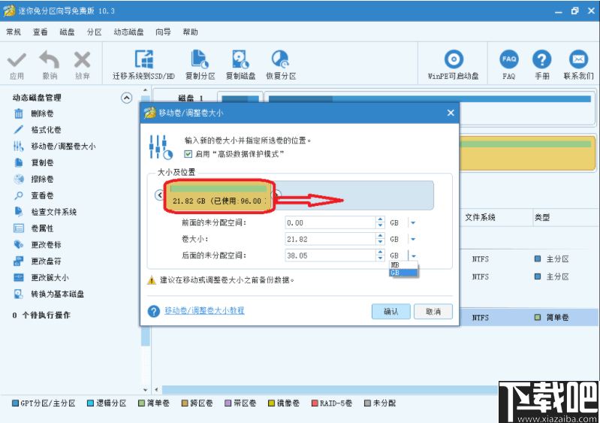Toggle Enhanced Data Protection mode (高级数据保护模式) checkbox
The image size is (600, 423).
[x=188, y=154]
